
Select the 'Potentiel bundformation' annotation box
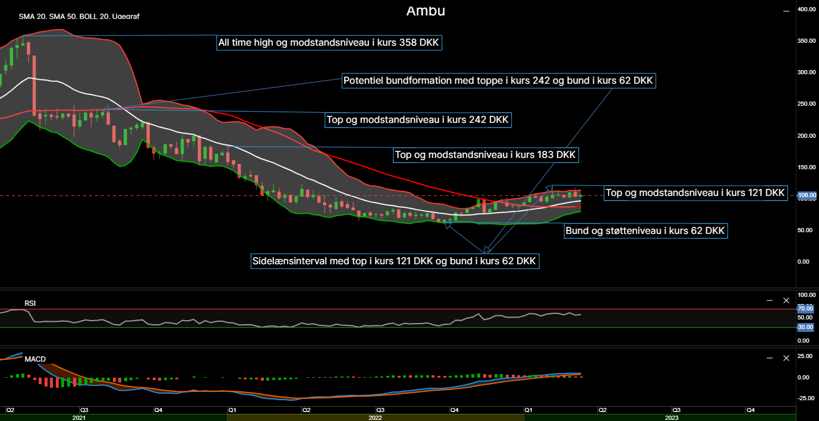[499, 81]
